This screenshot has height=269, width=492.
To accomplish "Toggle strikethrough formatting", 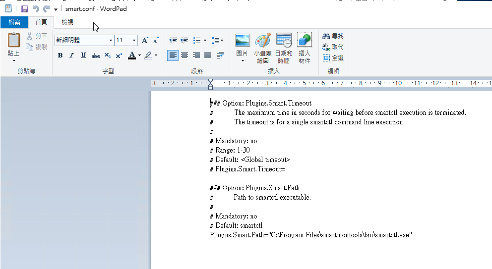I will tap(95, 56).
